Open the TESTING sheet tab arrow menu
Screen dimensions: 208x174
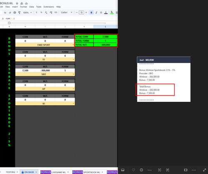click(17, 172)
